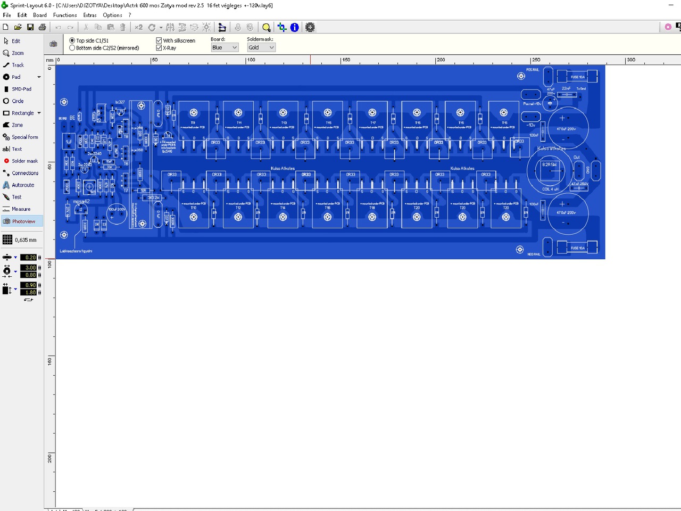Screen dimensions: 681x511
Task: Open the Soldermask dropdown showing Gold
Action: pos(261,47)
